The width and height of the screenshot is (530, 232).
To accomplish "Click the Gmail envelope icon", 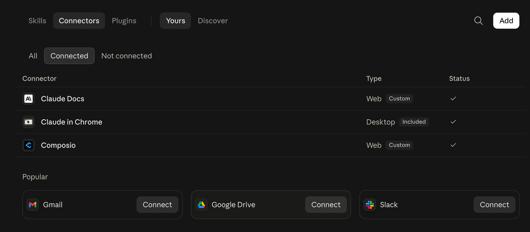I will [x=33, y=205].
